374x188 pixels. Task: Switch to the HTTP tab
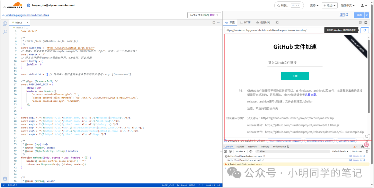[x=246, y=23]
